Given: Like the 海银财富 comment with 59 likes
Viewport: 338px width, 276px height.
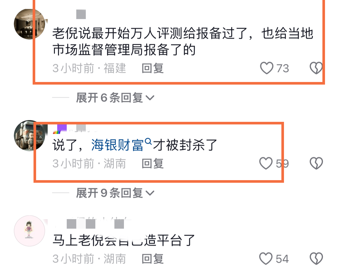Looking at the screenshot, I should tap(266, 163).
